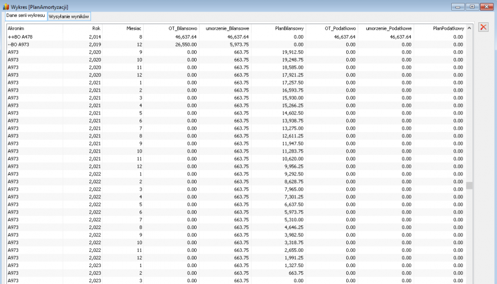The image size is (497, 284).
Task: Switch to the Wysyłanie wyników tab
Action: pos(69,16)
